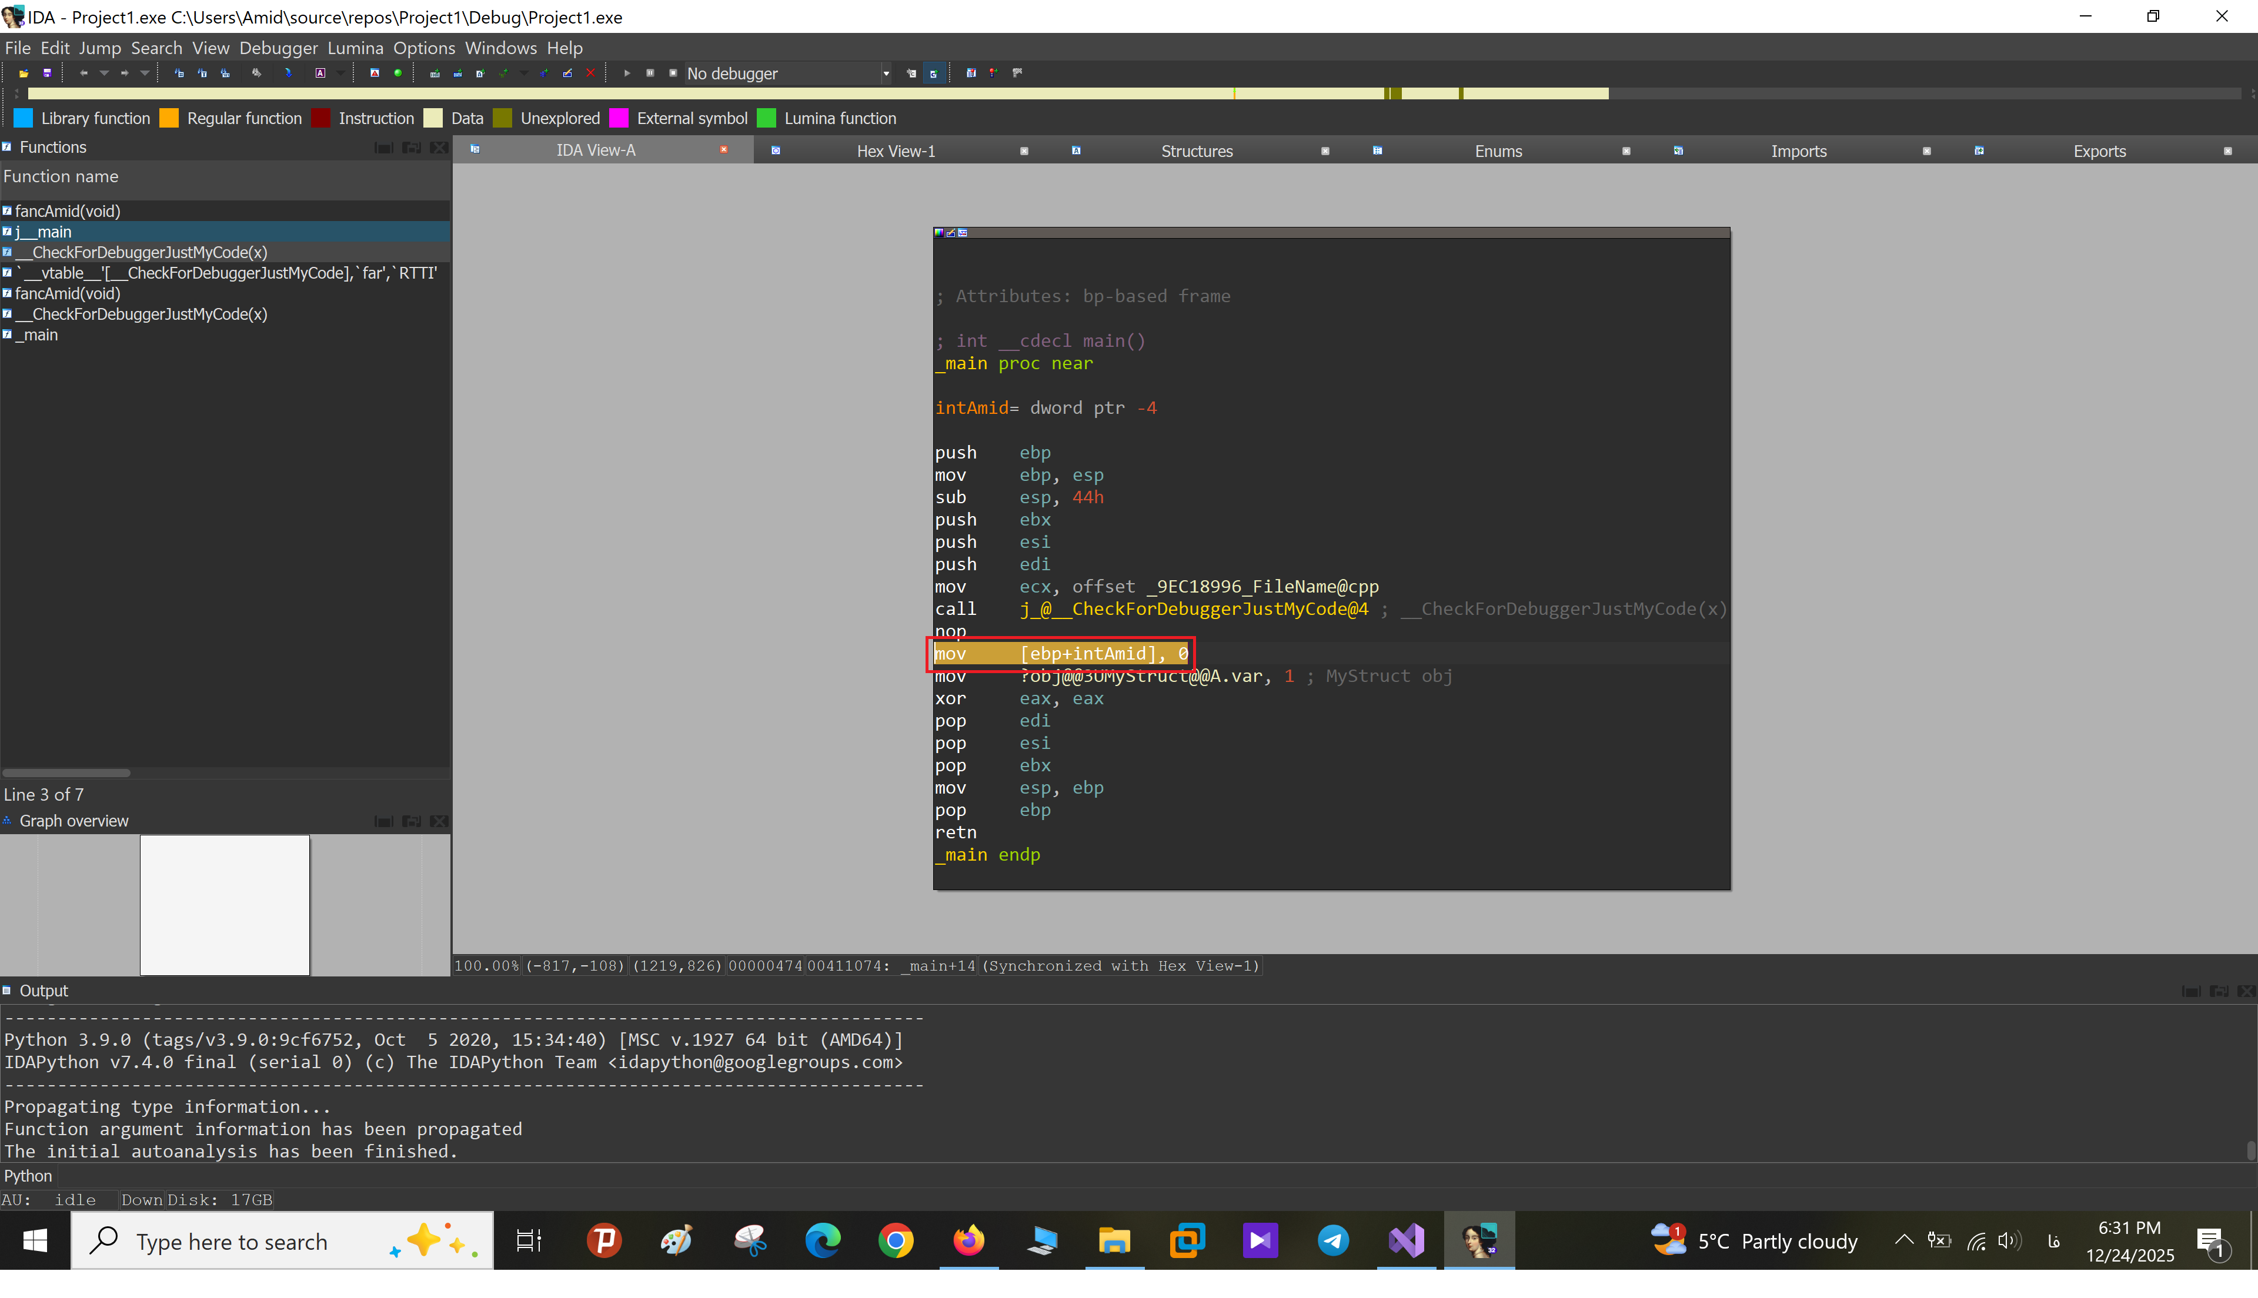
Task: Open Telegram from the Windows taskbar
Action: [x=1332, y=1240]
